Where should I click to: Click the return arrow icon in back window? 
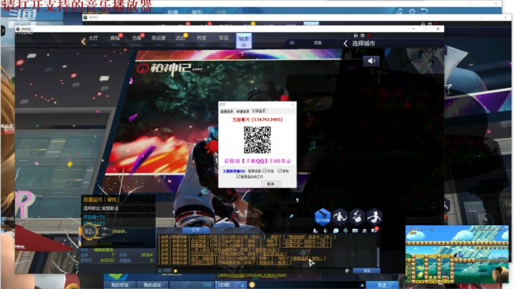pyautogui.click(x=424, y=11)
